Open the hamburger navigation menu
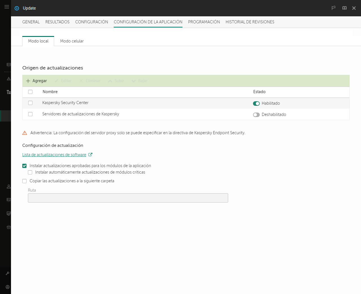The image size is (361, 294). tap(6, 7)
